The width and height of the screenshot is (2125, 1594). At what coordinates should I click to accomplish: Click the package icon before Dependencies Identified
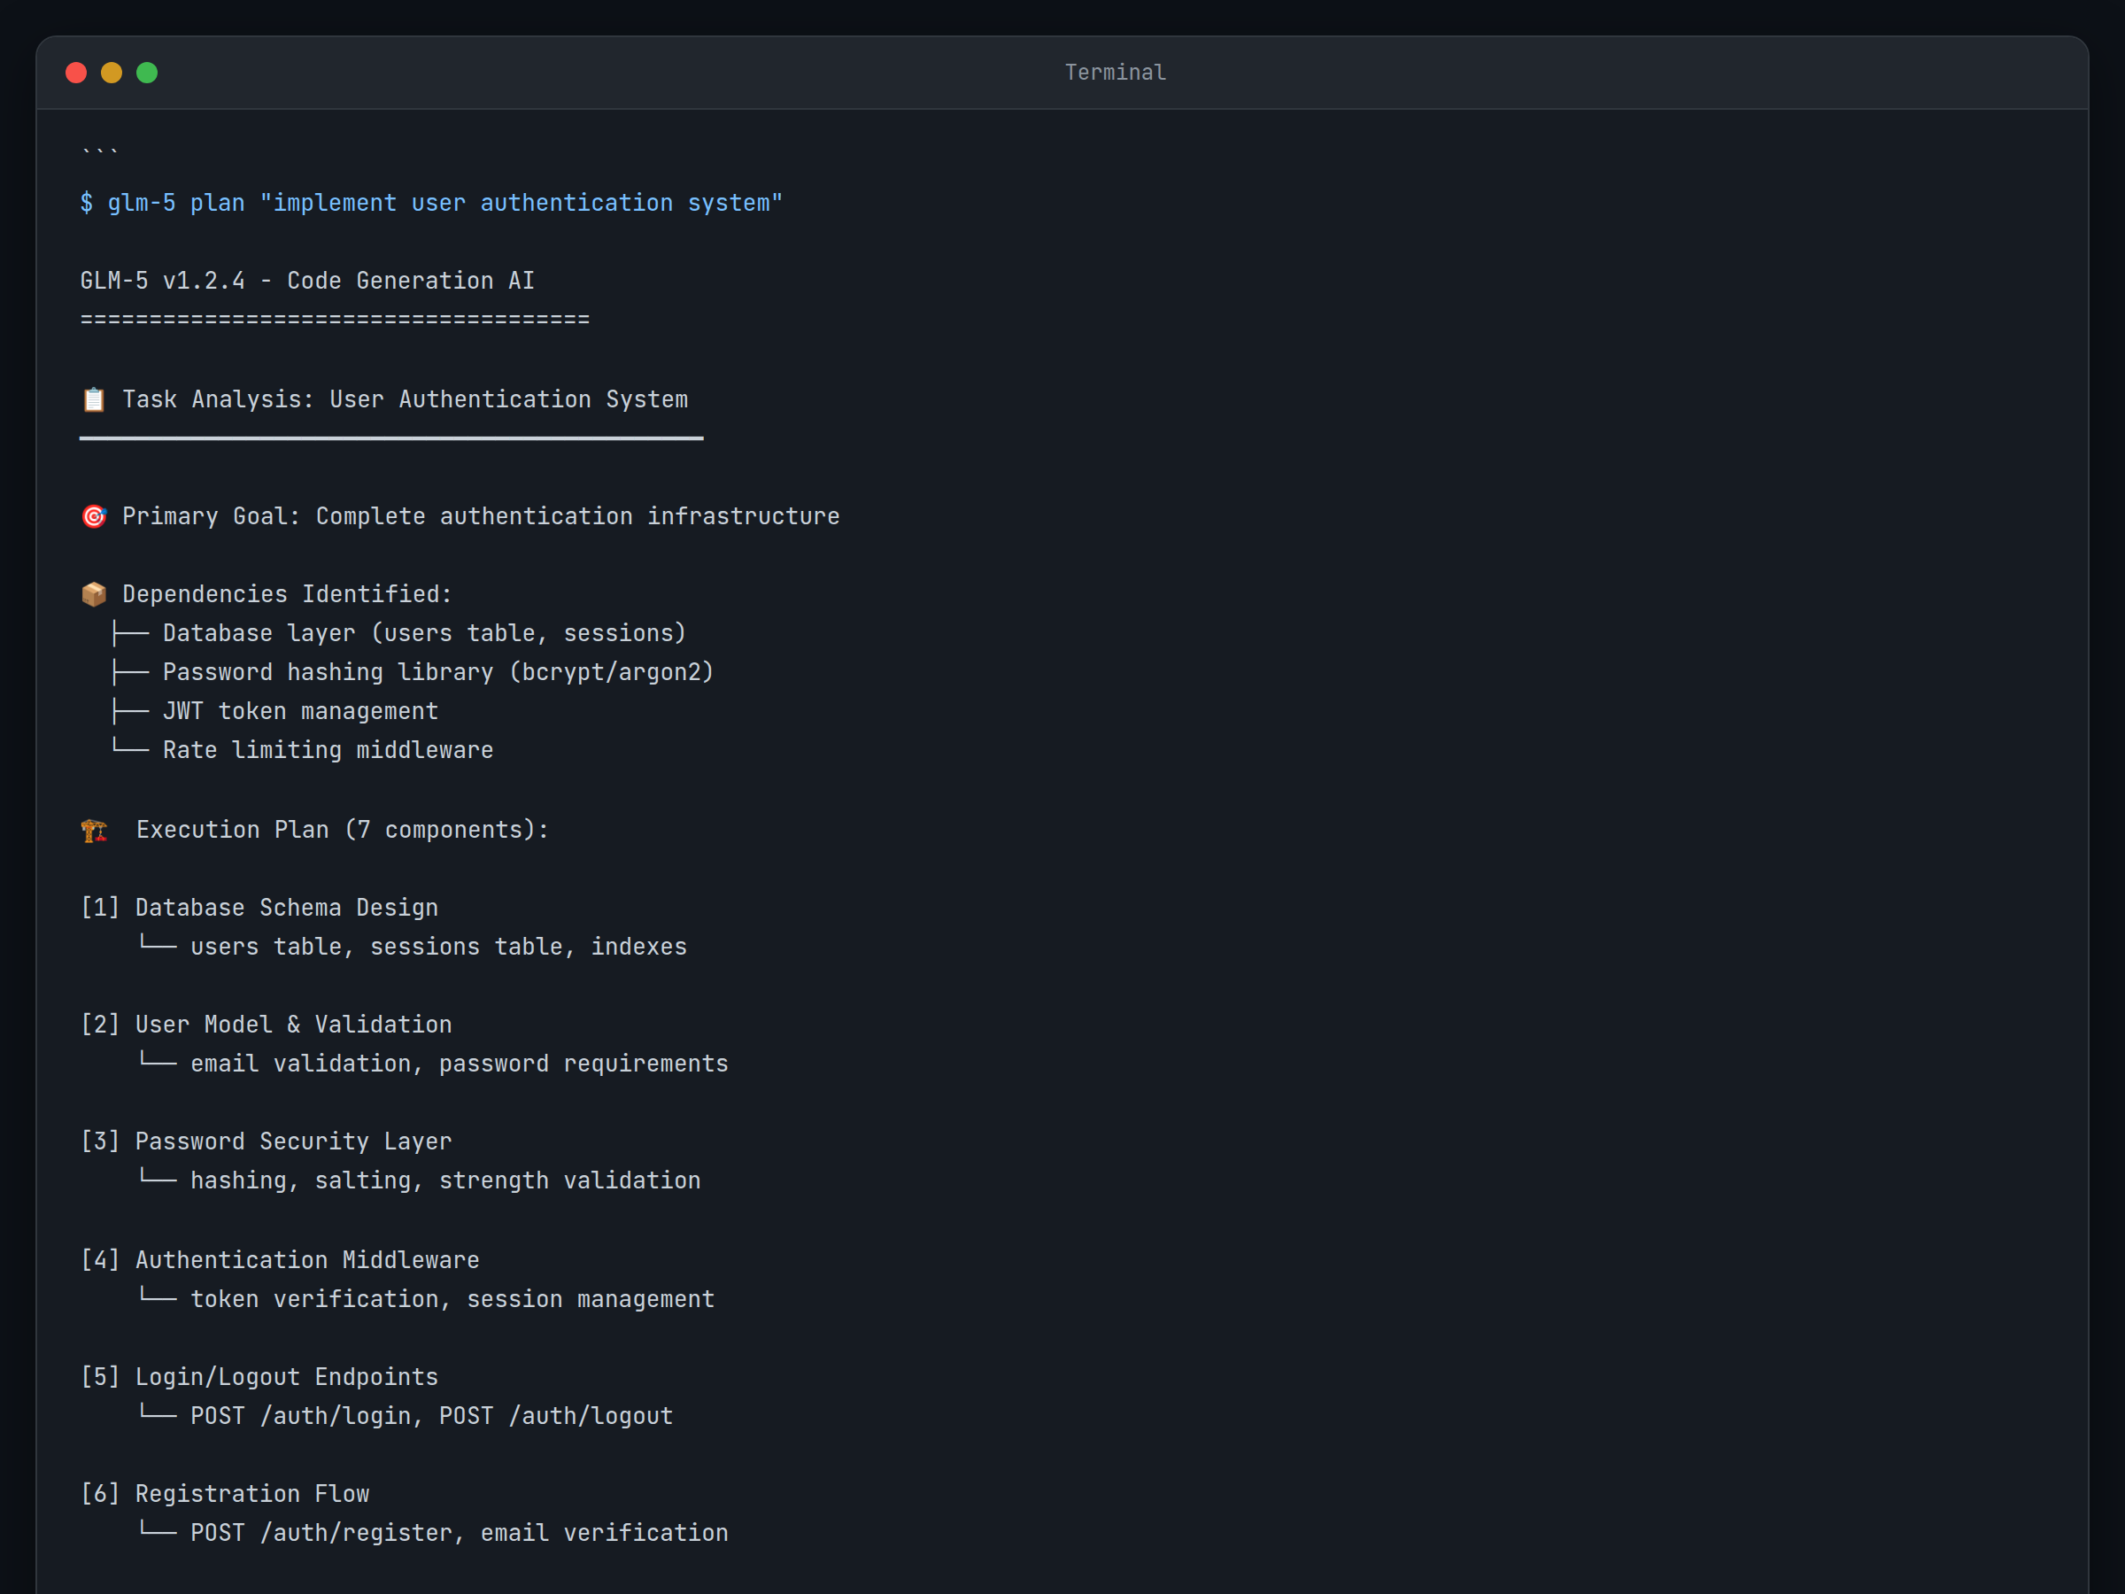pos(93,594)
